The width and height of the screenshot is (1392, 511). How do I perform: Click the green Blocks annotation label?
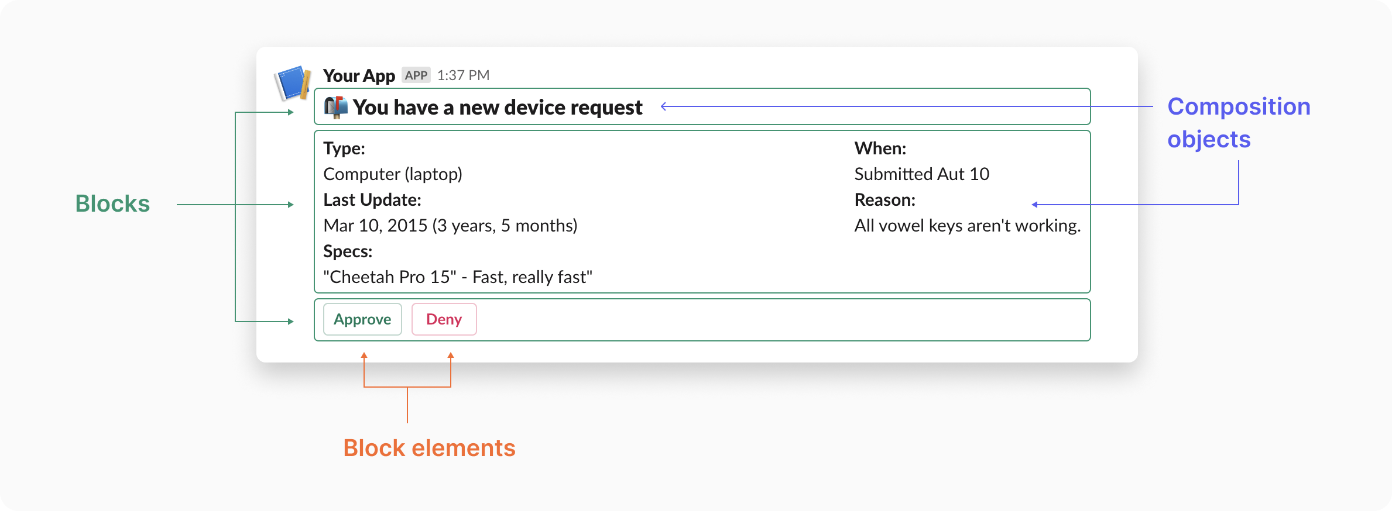[x=112, y=204]
